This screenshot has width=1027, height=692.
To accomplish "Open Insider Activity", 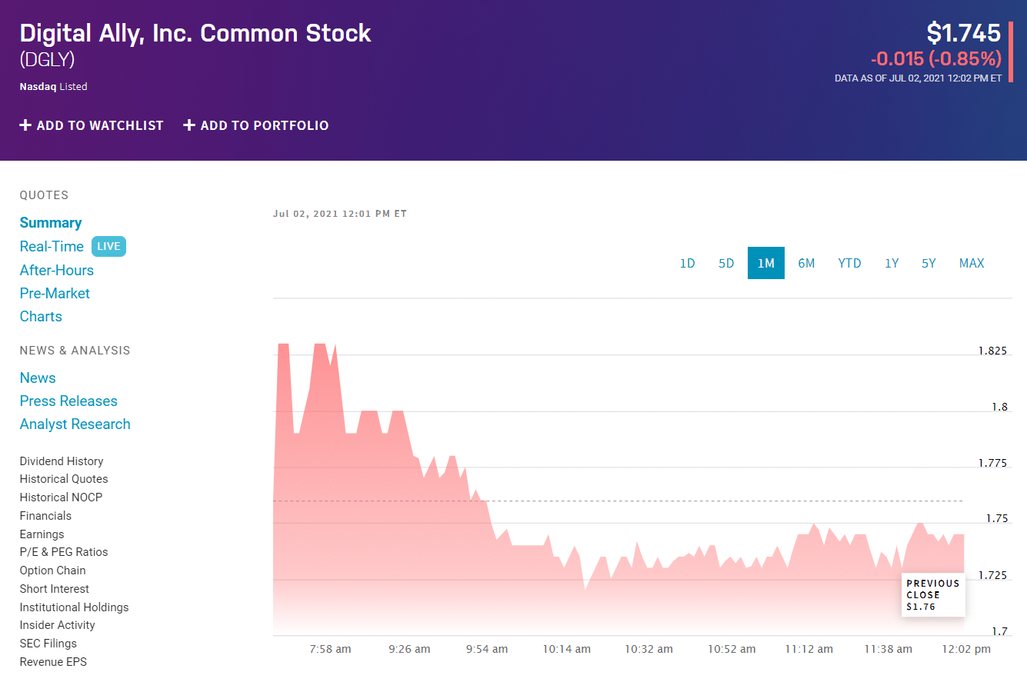I will point(58,625).
